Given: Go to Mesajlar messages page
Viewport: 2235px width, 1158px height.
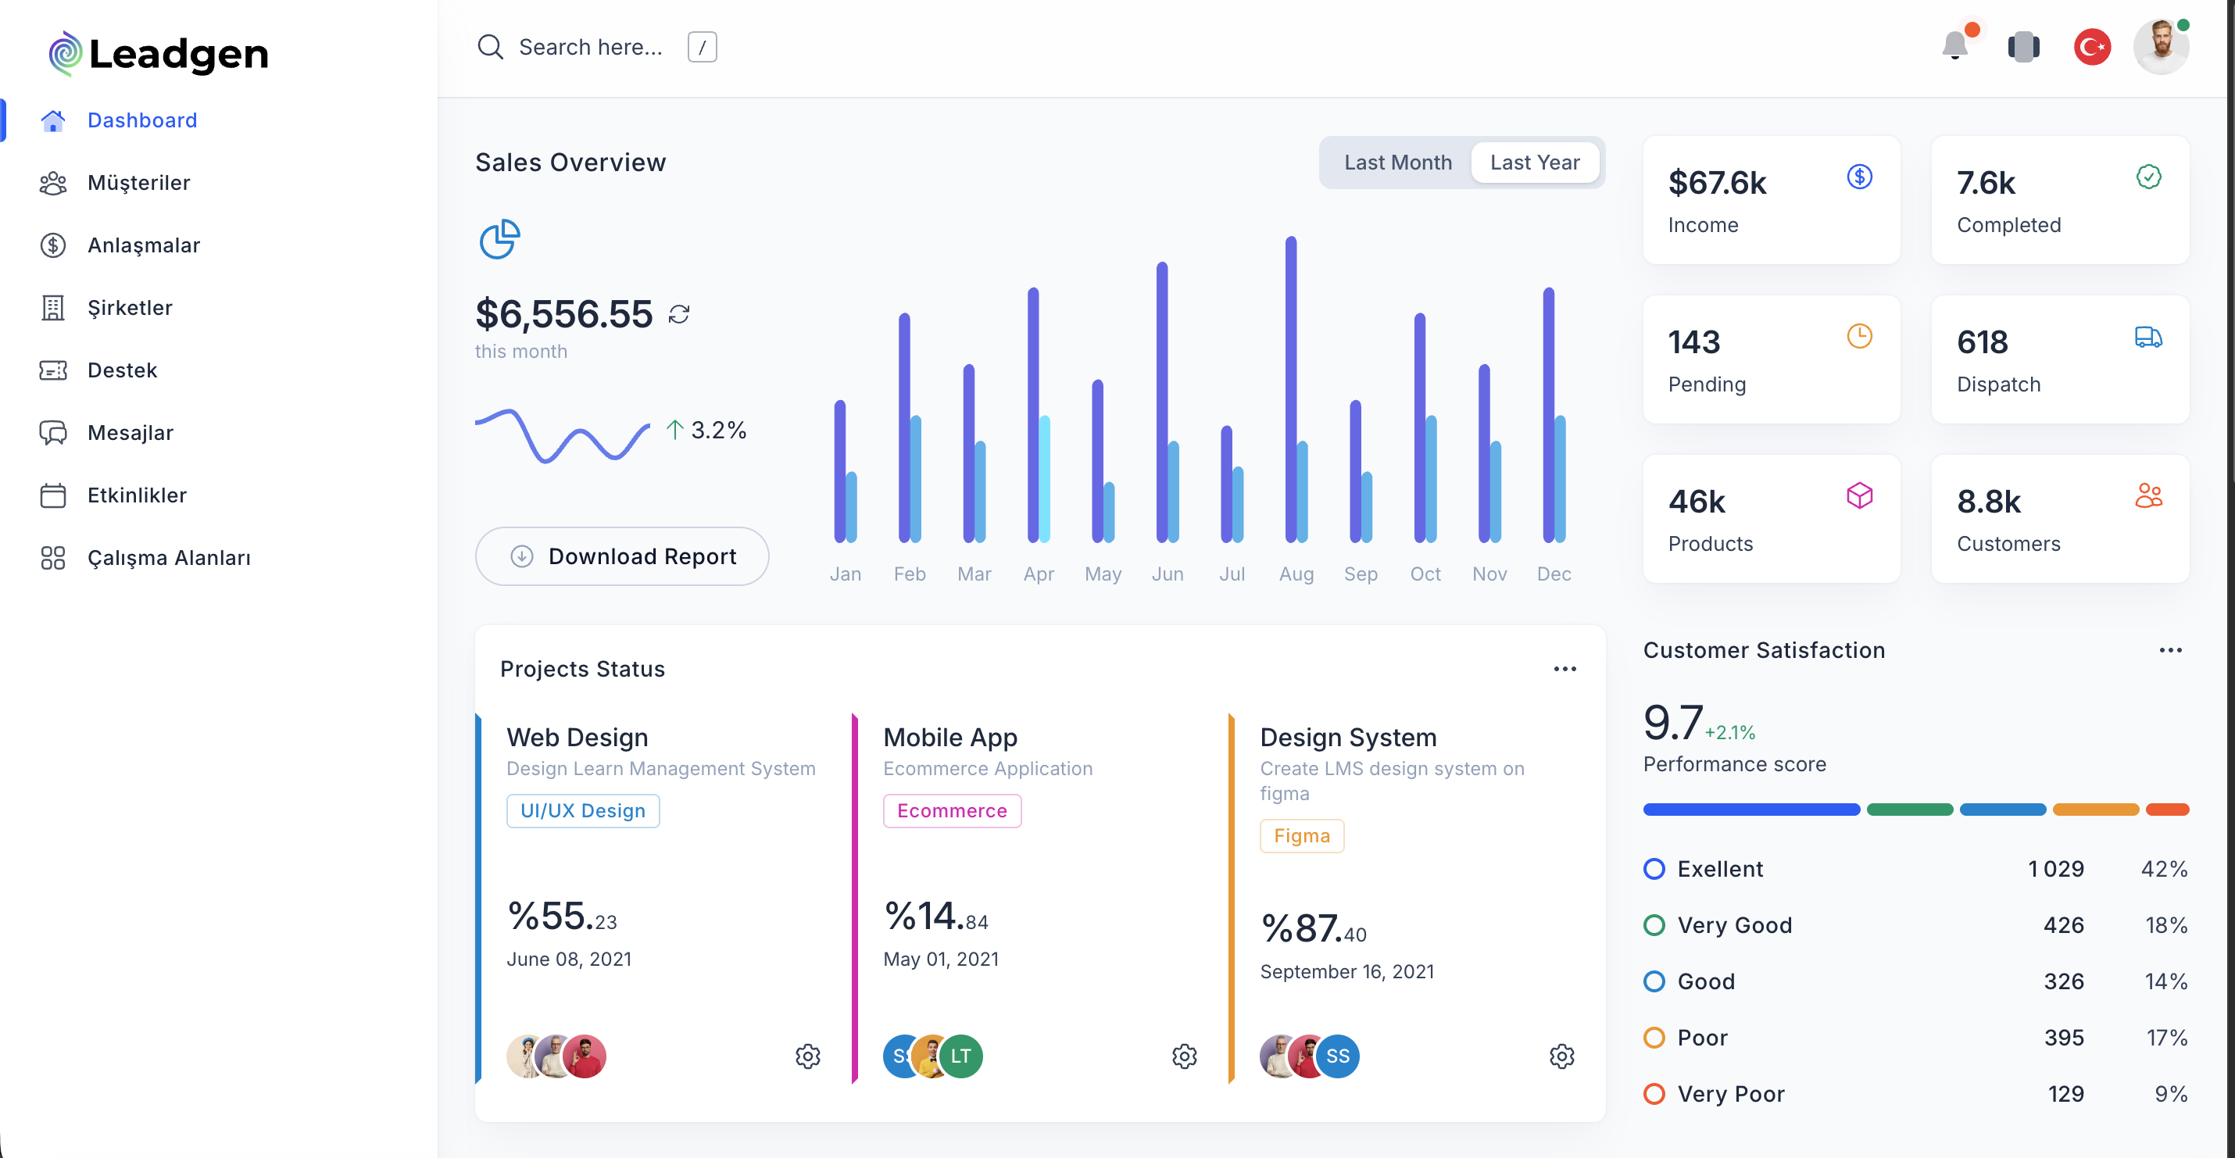Looking at the screenshot, I should coord(131,433).
